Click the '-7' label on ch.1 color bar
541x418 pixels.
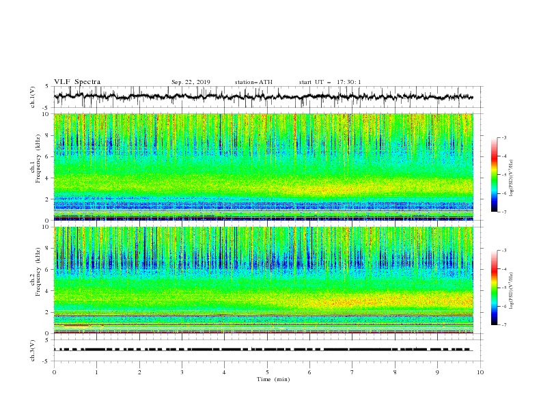(503, 212)
